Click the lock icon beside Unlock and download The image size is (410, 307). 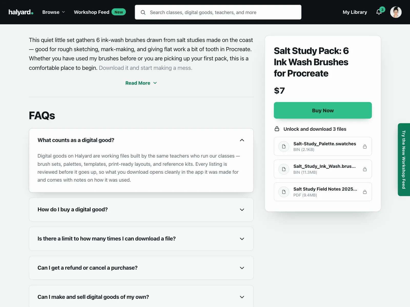pos(277,129)
